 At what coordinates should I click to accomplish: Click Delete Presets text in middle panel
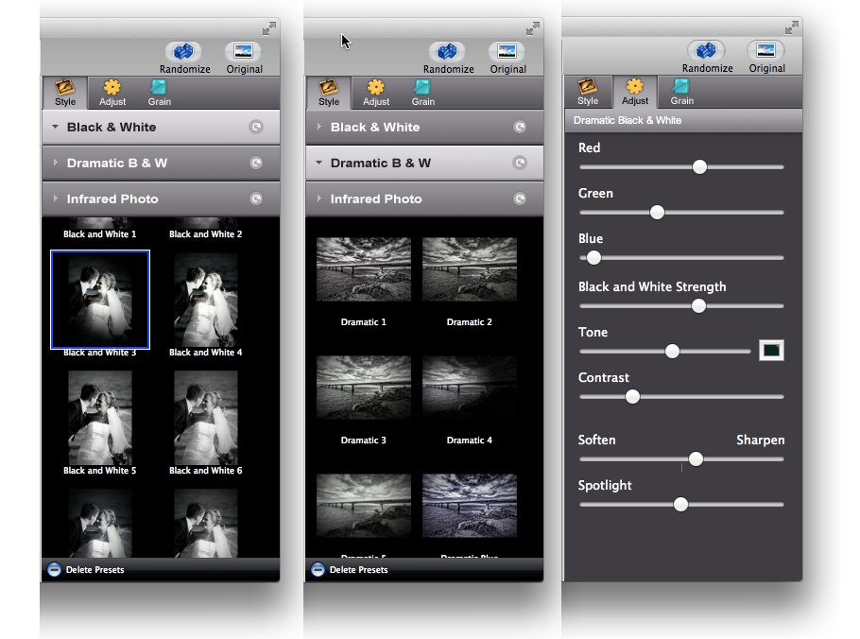point(359,570)
